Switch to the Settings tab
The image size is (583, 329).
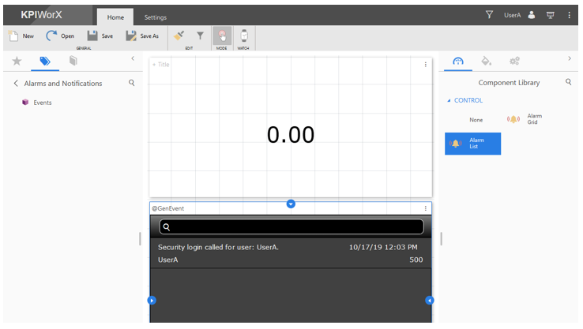[x=155, y=17]
